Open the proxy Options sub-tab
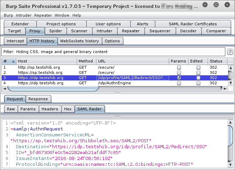This screenshot has width=235, height=170. pos(112,41)
